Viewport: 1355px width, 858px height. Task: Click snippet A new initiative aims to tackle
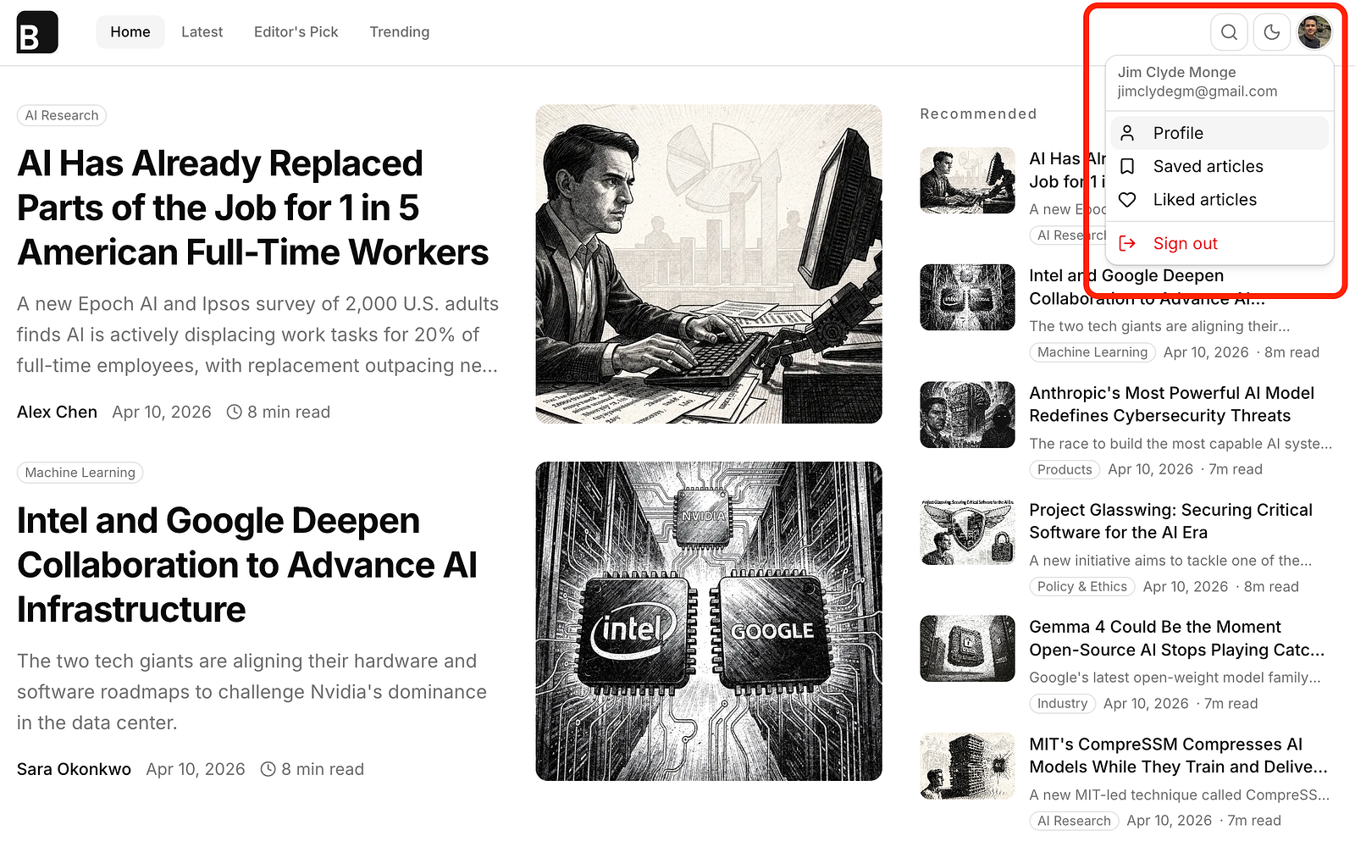[1170, 561]
